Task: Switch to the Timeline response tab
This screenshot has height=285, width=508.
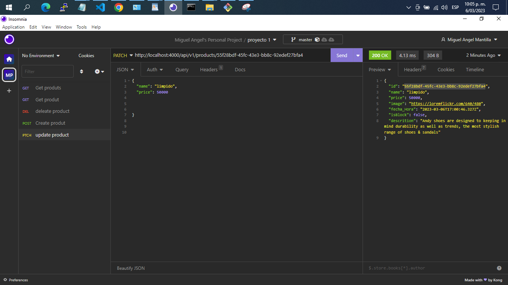Action: 475,69
